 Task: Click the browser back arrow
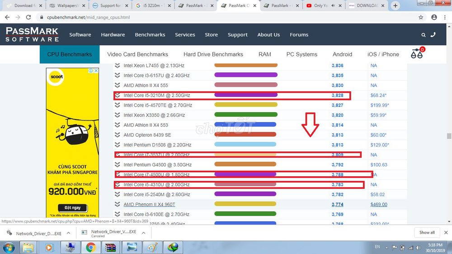[x=7, y=17]
